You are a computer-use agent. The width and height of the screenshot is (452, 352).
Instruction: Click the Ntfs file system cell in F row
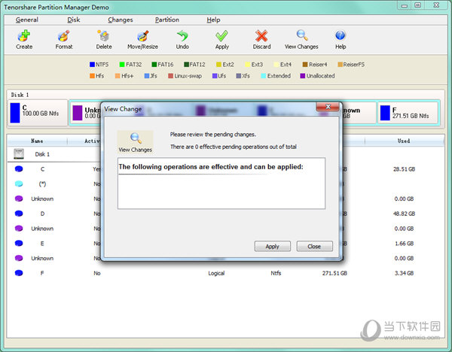tap(276, 273)
